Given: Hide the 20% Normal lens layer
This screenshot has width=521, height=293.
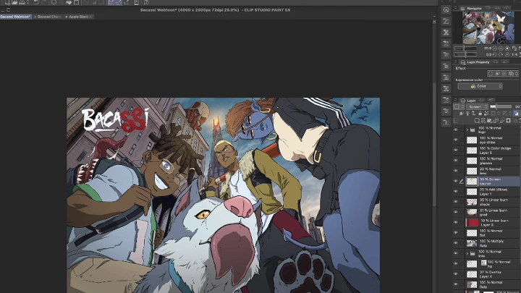Looking at the screenshot, I should [x=456, y=171].
